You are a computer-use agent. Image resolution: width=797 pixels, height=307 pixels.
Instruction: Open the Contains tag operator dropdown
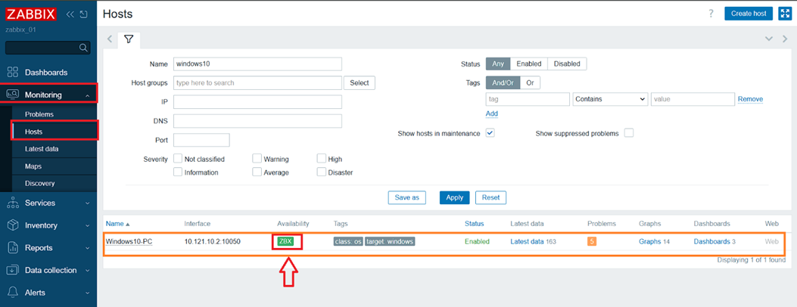(610, 99)
